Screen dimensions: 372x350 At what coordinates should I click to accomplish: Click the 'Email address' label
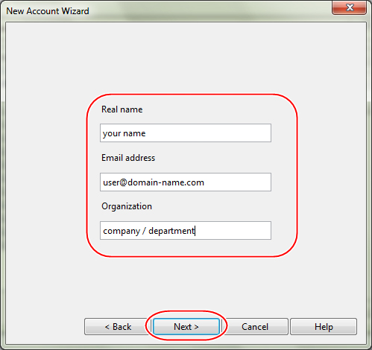128,158
